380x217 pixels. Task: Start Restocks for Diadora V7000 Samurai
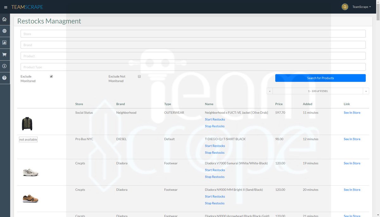215,170
